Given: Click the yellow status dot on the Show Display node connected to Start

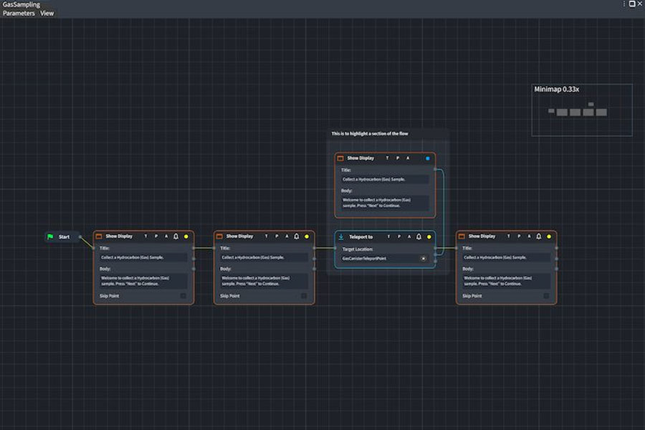Looking at the screenshot, I should click(x=186, y=236).
